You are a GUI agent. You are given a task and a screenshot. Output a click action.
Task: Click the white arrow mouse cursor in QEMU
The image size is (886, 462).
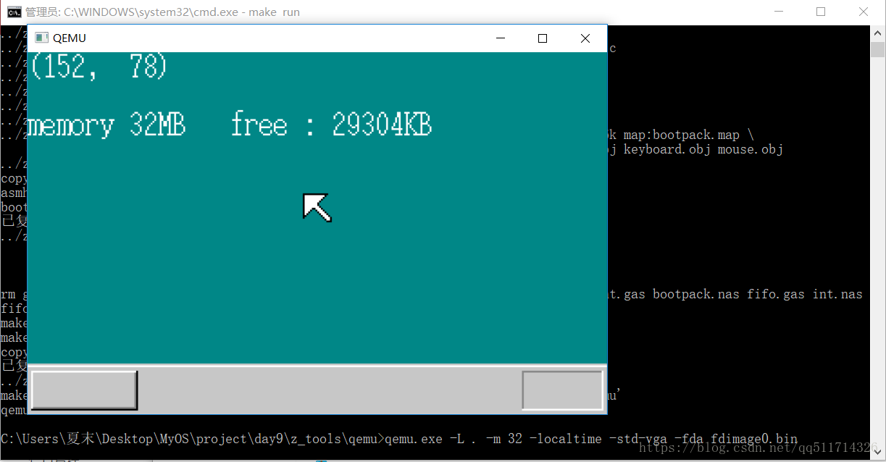click(317, 206)
